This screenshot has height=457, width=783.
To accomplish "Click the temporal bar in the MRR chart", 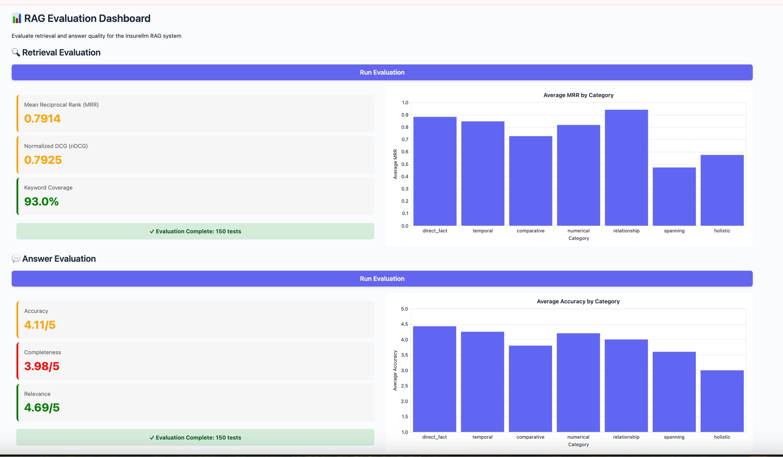I will pyautogui.click(x=483, y=173).
